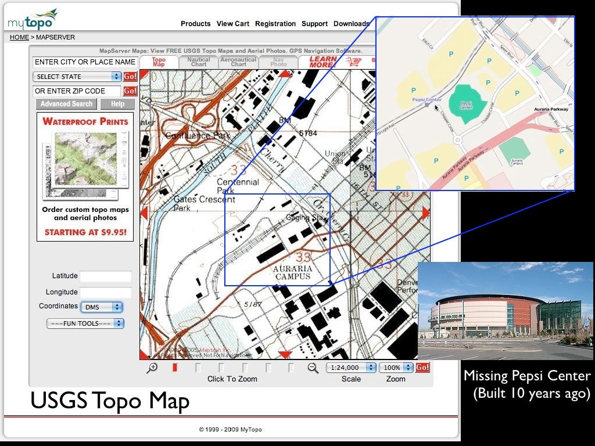Open the 100% Zoom dropdown
This screenshot has height=446, width=595.
pos(396,368)
